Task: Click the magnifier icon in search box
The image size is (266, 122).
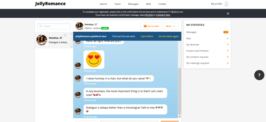Action: tap(41, 26)
